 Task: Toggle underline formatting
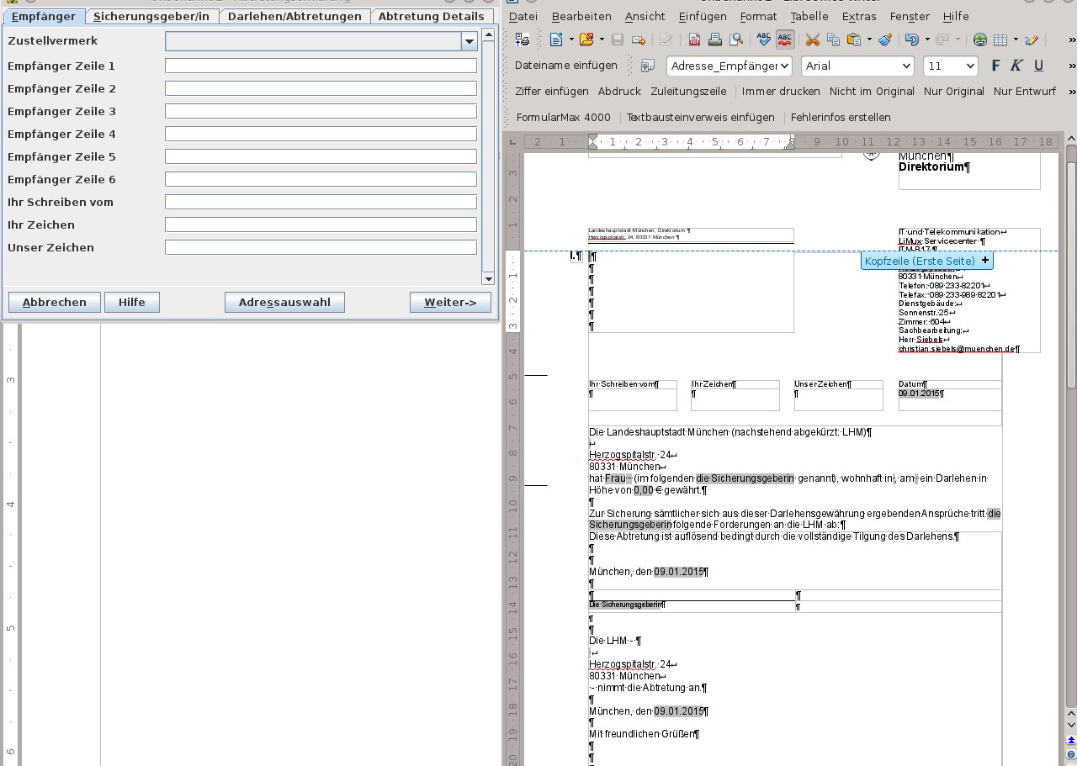click(1041, 66)
